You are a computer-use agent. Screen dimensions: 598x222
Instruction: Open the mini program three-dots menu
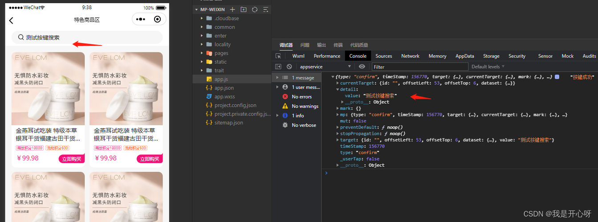tap(141, 20)
